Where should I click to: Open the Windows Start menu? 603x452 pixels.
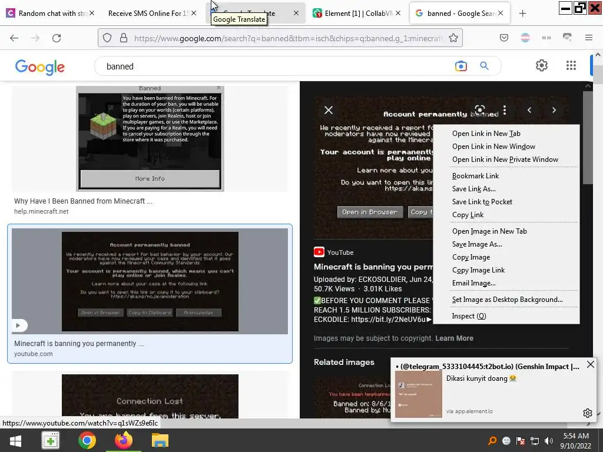[15, 440]
